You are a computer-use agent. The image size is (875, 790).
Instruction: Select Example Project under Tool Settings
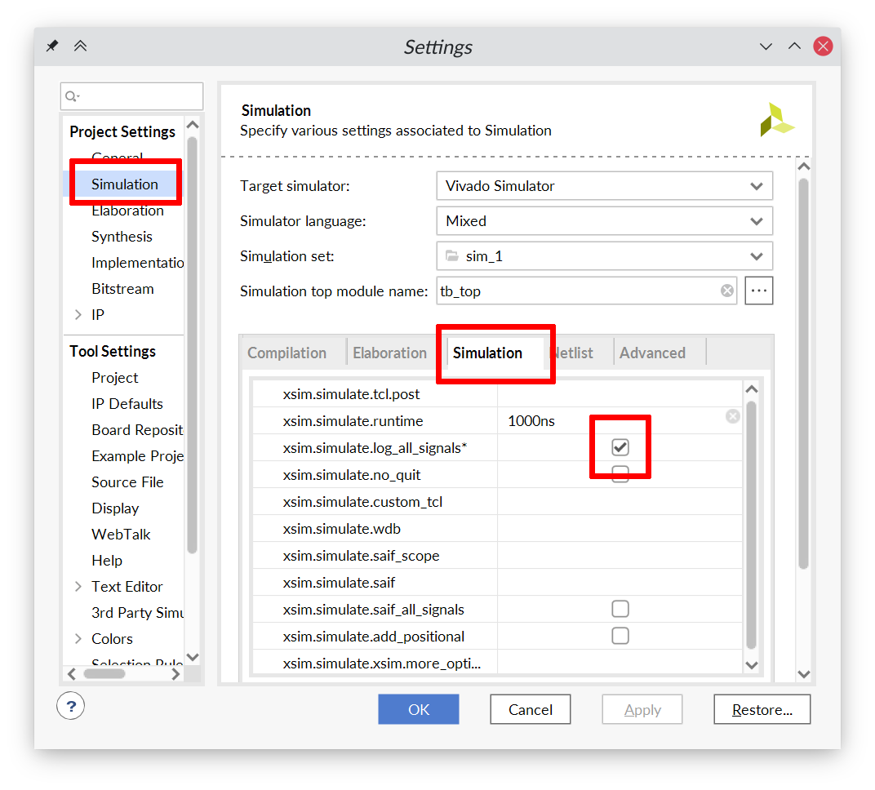click(137, 456)
